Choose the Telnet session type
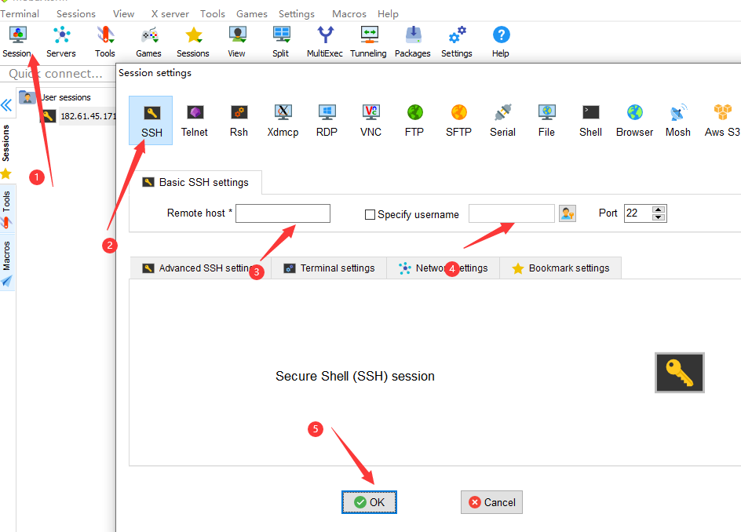Image resolution: width=741 pixels, height=532 pixels. tap(195, 121)
